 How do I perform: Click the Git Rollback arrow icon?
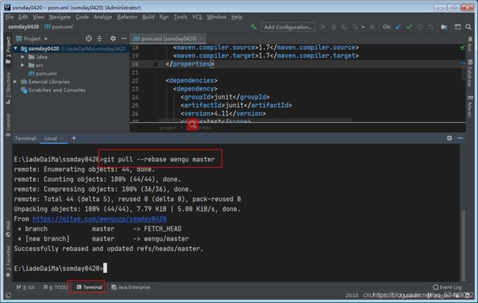[x=430, y=27]
